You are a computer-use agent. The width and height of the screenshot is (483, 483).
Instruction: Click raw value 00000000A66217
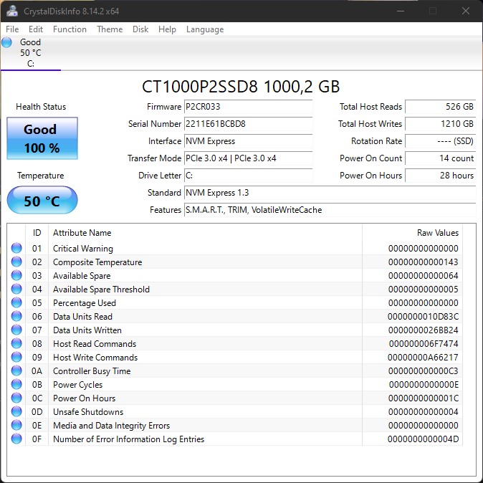423,358
